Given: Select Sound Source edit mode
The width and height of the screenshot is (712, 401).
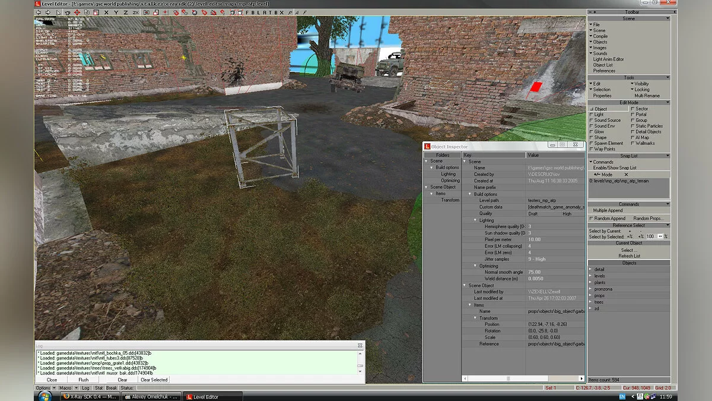Looking at the screenshot, I should pos(605,120).
